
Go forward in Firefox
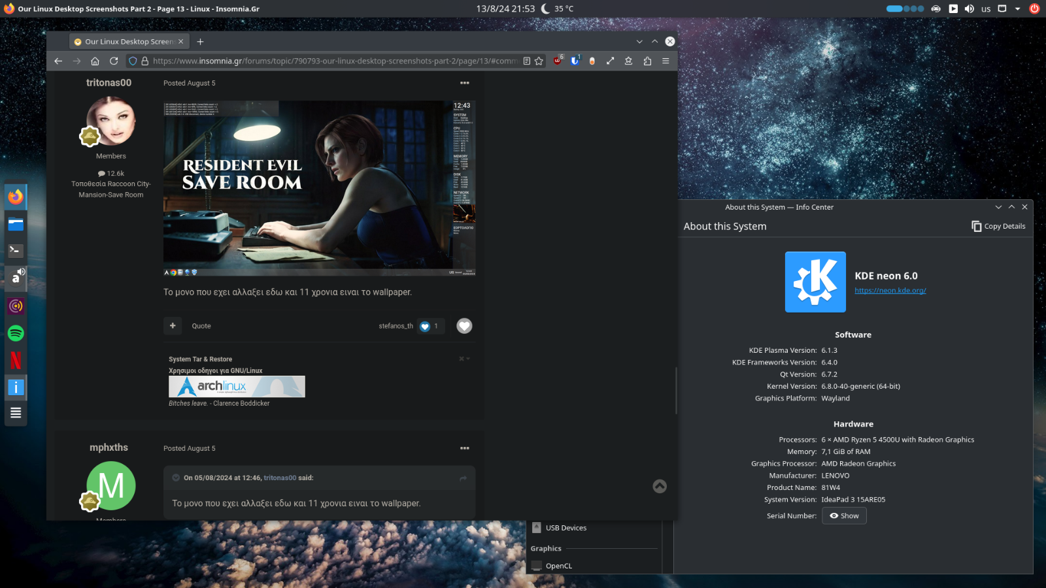(x=76, y=61)
